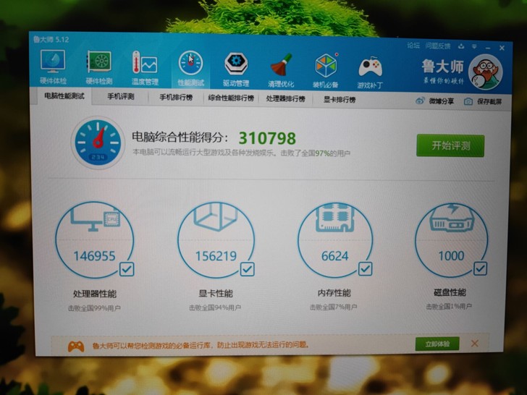Dismiss the orange banner with X

point(475,344)
